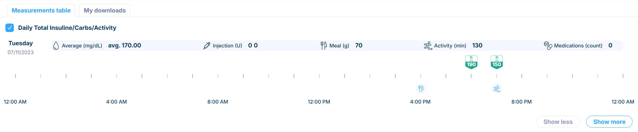This screenshot has width=638, height=132.
Task: Click the pills Medications icon
Action: tap(548, 46)
